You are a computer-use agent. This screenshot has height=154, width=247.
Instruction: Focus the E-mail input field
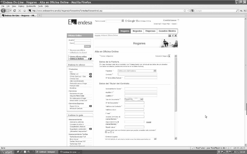pyautogui.click(x=134, y=113)
